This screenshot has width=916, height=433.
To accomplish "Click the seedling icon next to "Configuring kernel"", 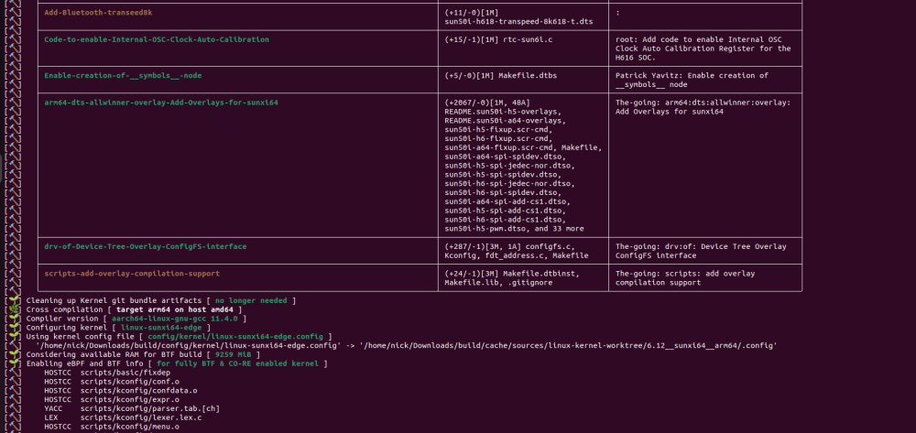I will pos(13,328).
